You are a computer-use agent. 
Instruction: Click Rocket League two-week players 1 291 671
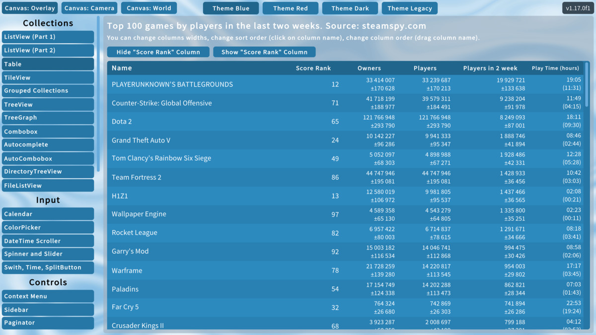511,229
